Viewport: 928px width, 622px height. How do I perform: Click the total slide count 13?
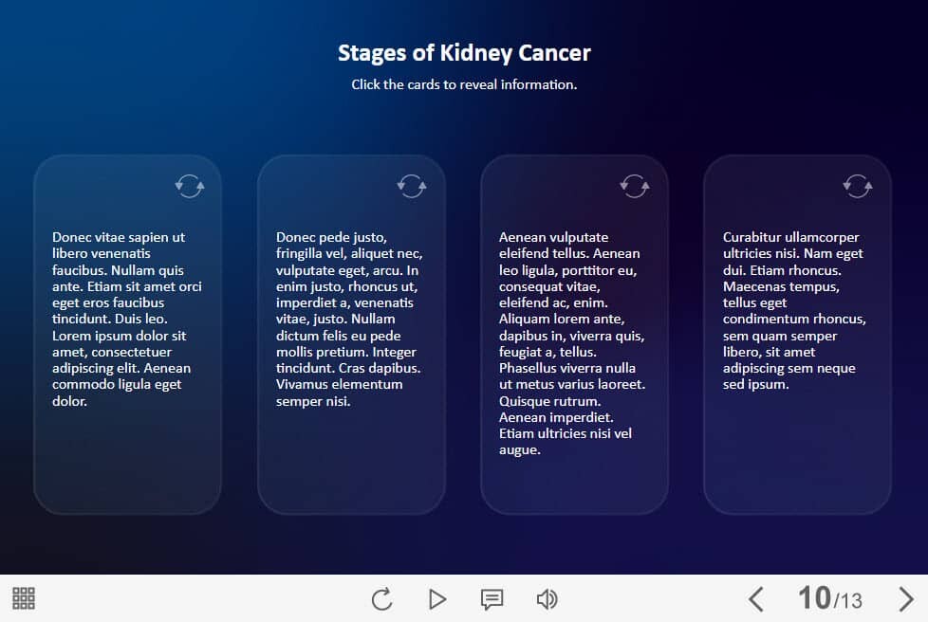pos(850,600)
